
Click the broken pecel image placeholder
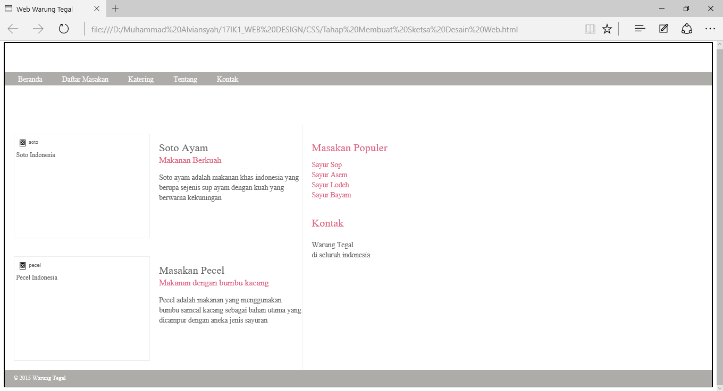click(x=23, y=265)
